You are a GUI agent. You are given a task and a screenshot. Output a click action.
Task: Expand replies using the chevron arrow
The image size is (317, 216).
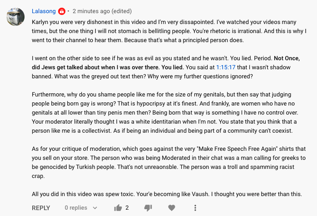tap(95, 208)
